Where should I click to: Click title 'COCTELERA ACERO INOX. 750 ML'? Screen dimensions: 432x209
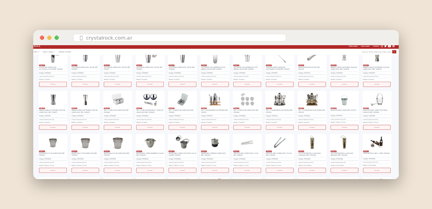181,68
